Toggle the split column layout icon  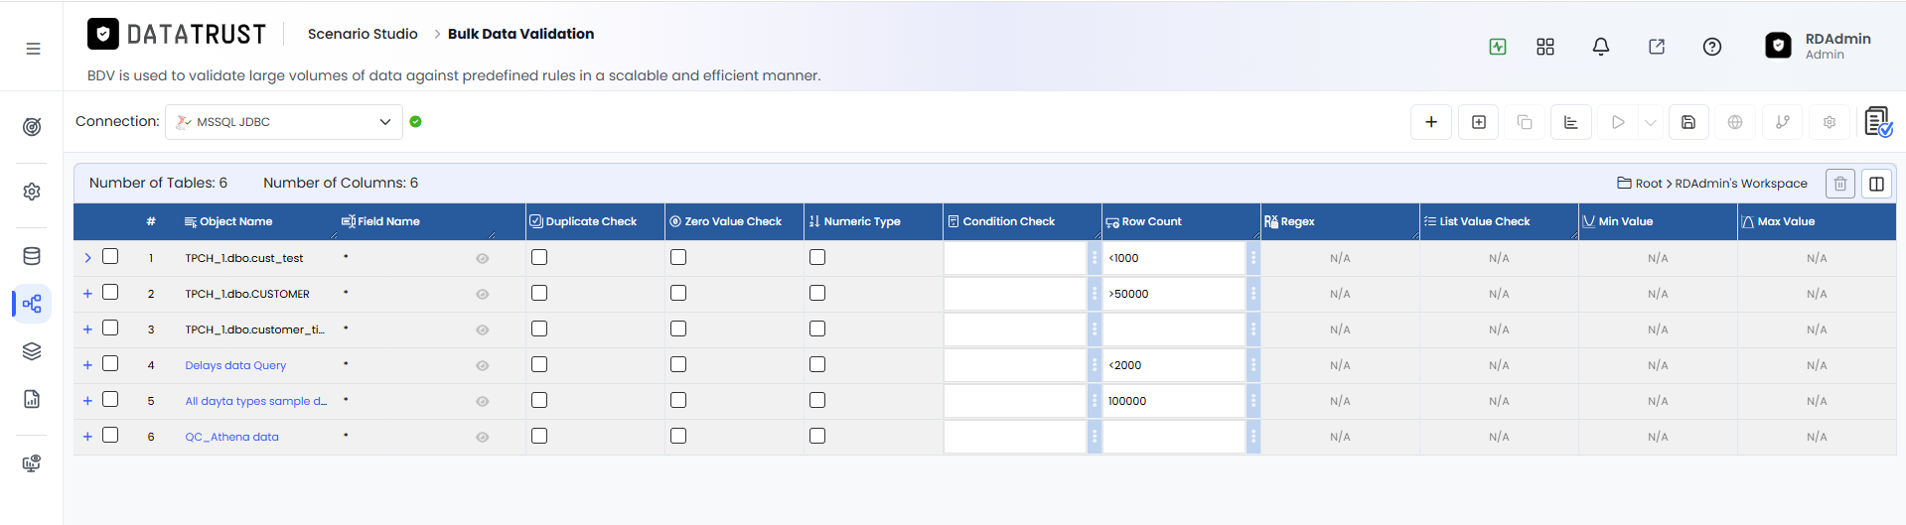pyautogui.click(x=1876, y=184)
